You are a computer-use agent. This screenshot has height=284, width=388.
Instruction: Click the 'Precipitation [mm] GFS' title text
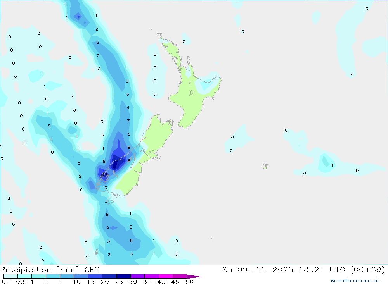point(50,270)
